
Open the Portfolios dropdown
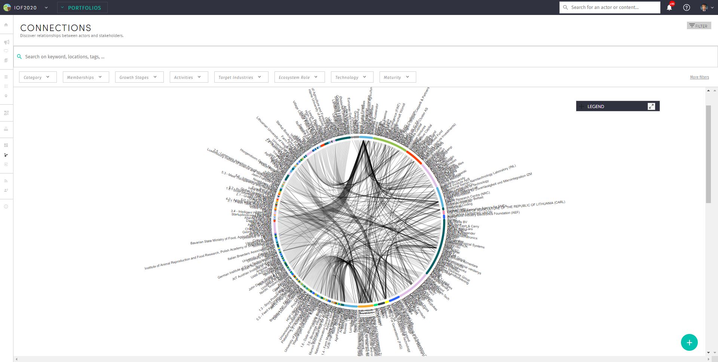tap(82, 7)
